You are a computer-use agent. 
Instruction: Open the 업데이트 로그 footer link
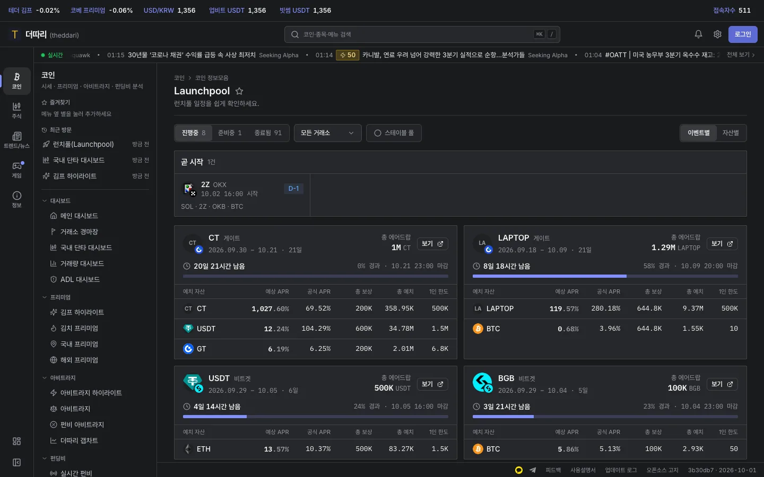[621, 470]
